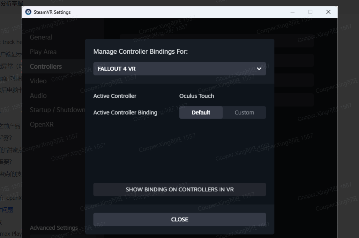Viewport: 359px width, 238px height.
Task: Close the SteamVR Settings window
Action: pyautogui.click(x=328, y=12)
